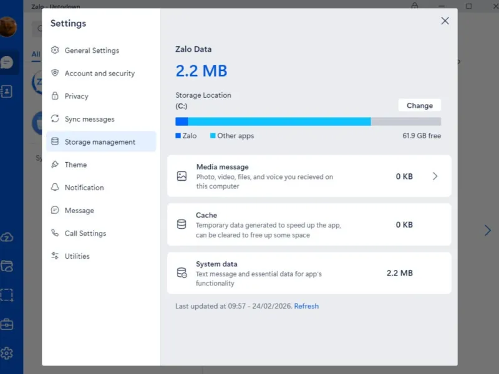Click the settings gear in the sidebar
This screenshot has height=374, width=499.
click(7, 353)
